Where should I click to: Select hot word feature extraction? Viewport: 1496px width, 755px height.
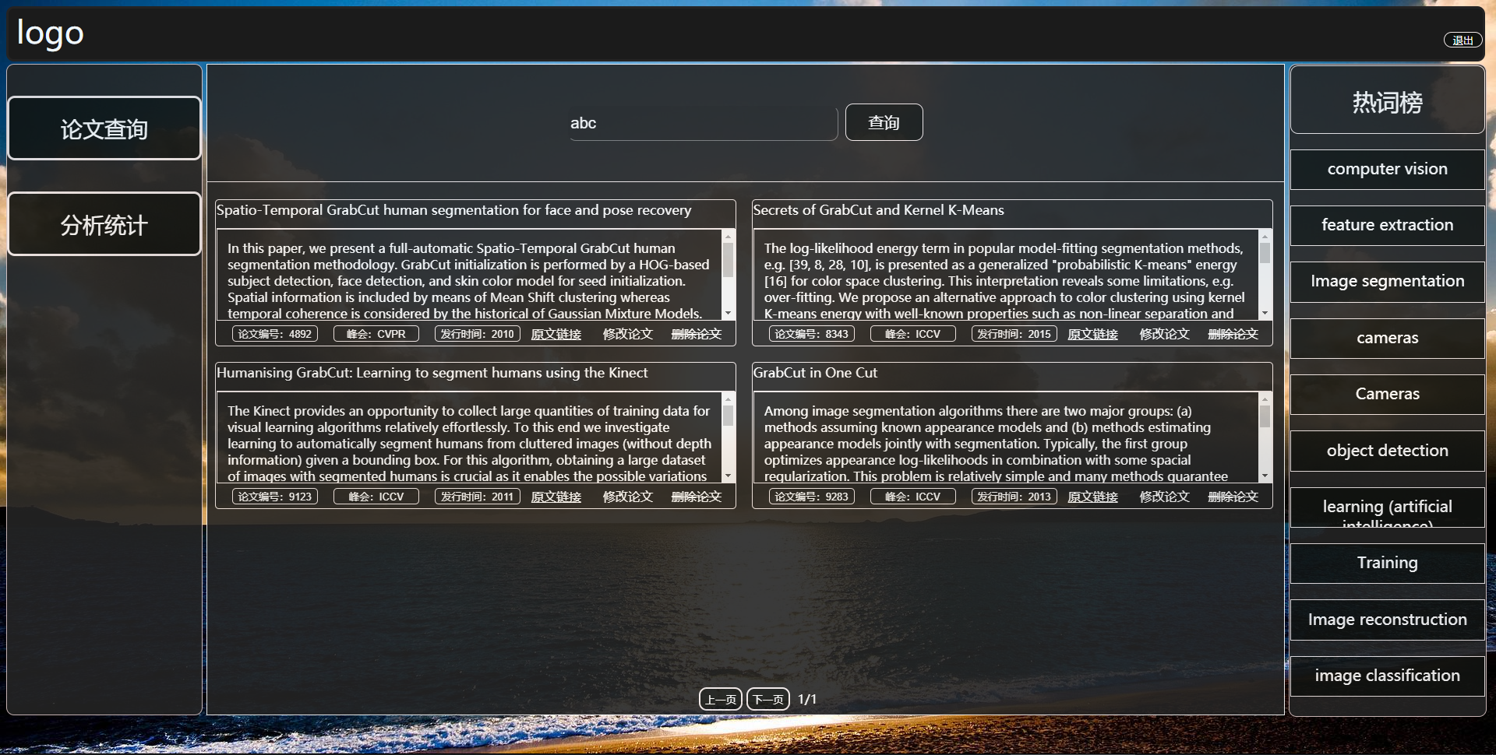1387,225
